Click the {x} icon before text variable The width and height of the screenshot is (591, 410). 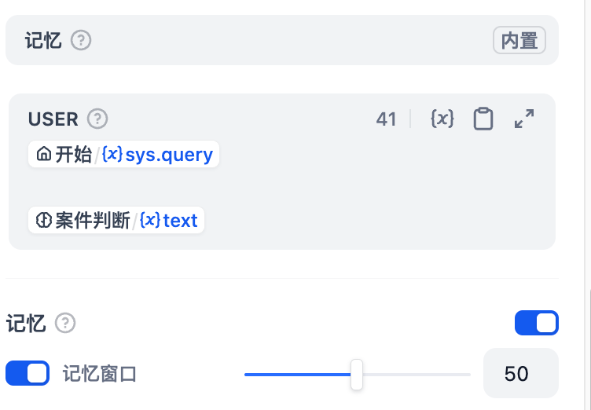point(151,221)
